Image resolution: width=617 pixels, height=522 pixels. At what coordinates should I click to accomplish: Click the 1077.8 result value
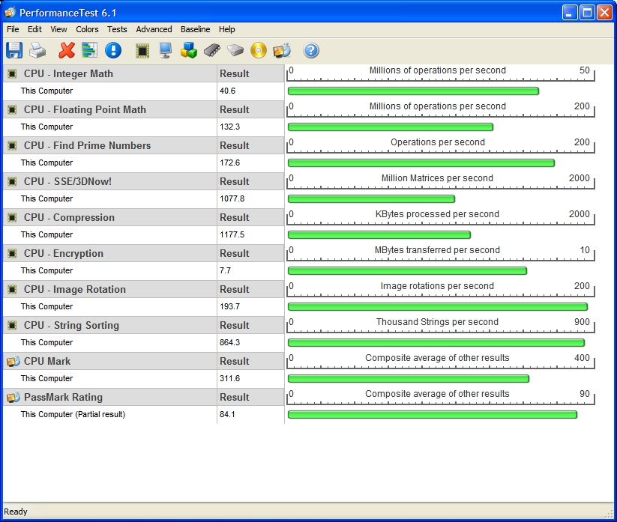point(232,199)
